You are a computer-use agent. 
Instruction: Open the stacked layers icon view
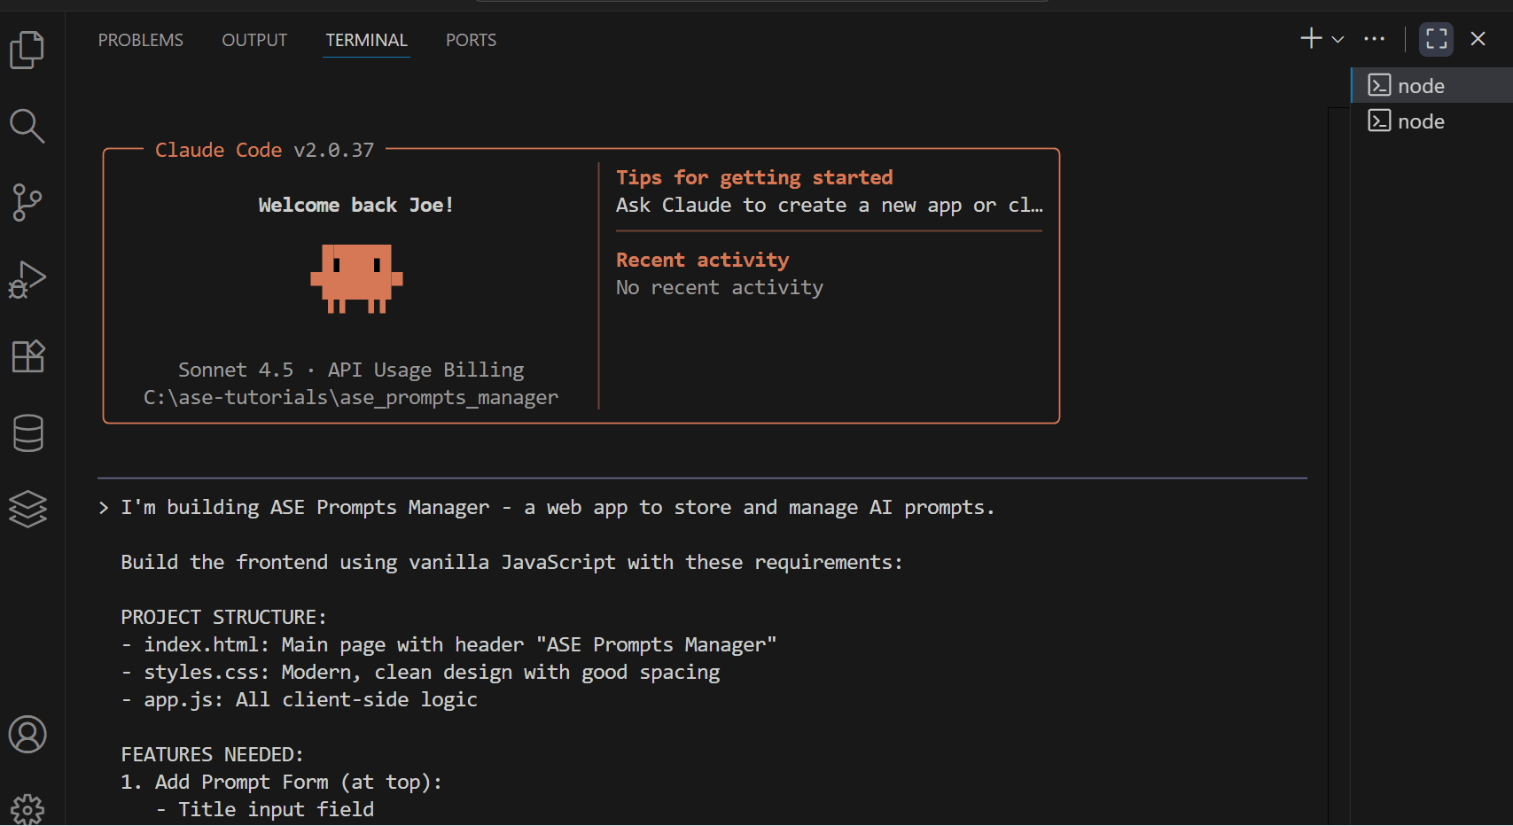point(27,510)
